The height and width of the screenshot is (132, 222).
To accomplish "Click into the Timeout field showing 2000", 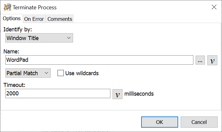I will tap(58, 93).
